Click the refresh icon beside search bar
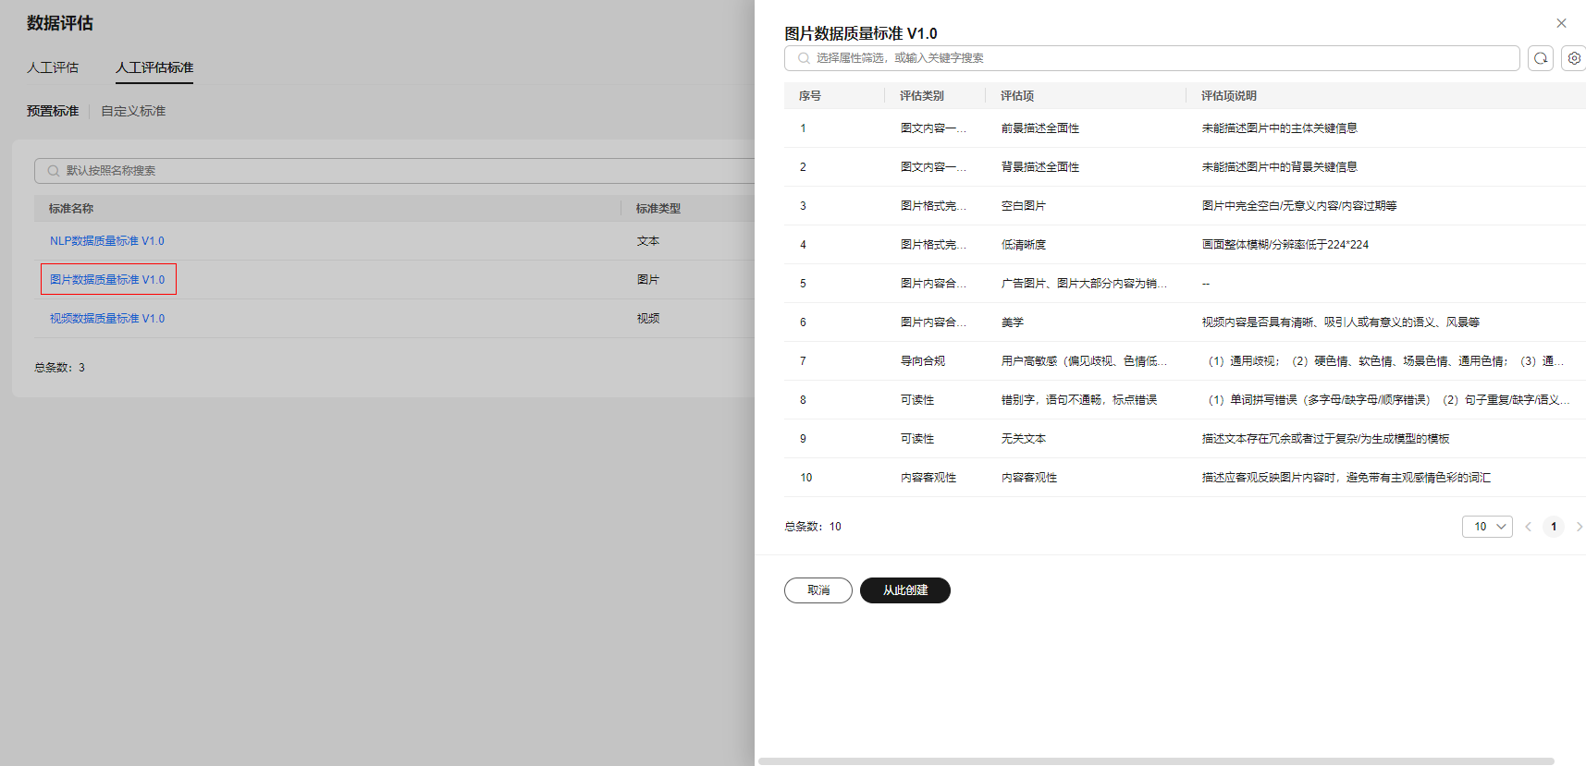 [1540, 58]
